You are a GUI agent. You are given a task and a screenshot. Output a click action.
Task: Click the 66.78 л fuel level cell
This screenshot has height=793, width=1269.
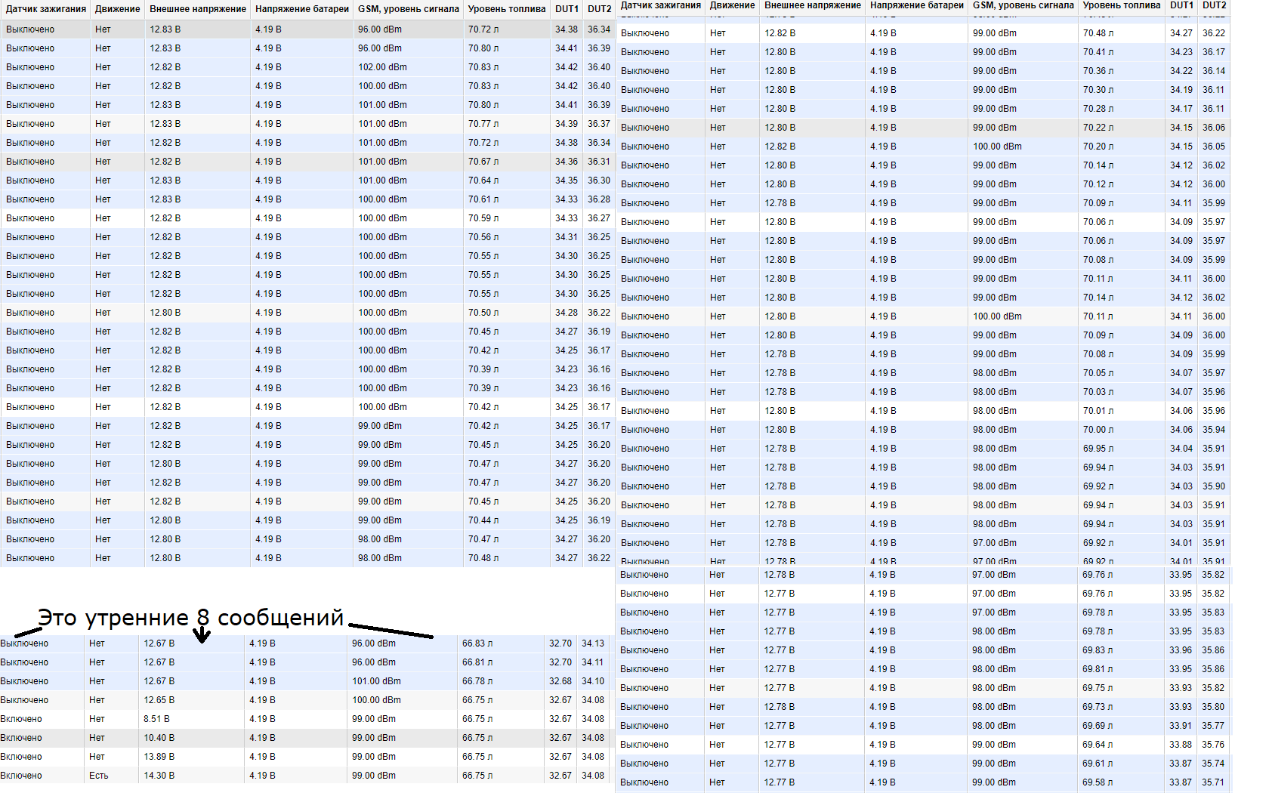pyautogui.click(x=477, y=681)
